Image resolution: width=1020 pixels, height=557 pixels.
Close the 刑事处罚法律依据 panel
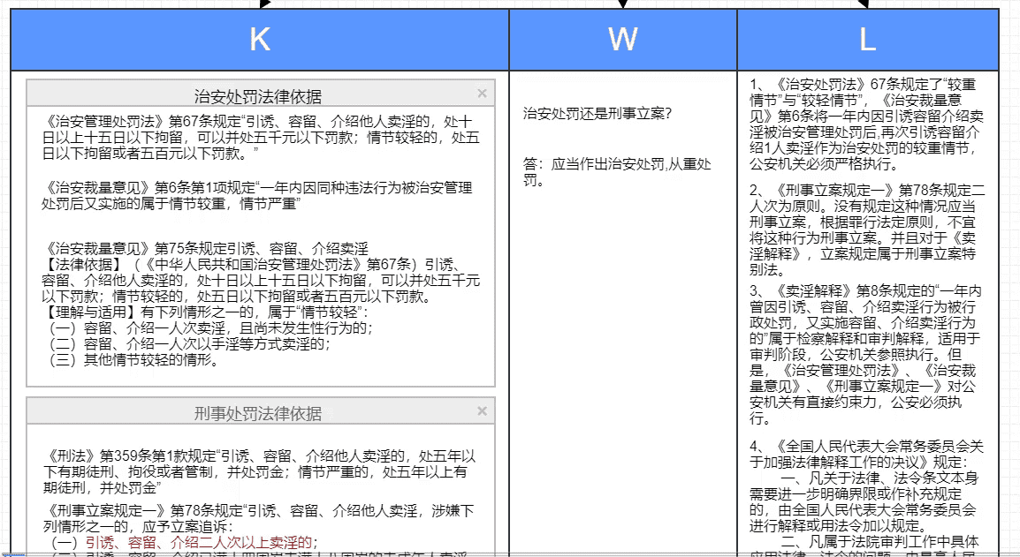(482, 411)
